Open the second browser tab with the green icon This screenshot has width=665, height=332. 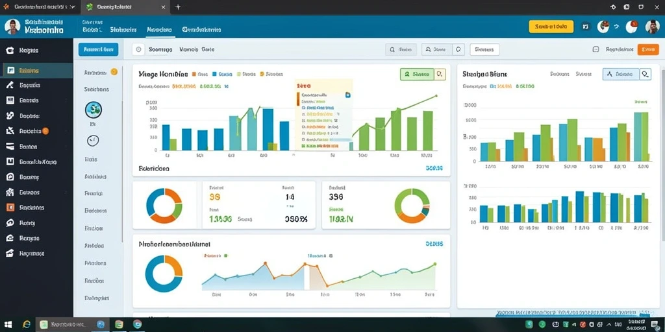click(125, 7)
